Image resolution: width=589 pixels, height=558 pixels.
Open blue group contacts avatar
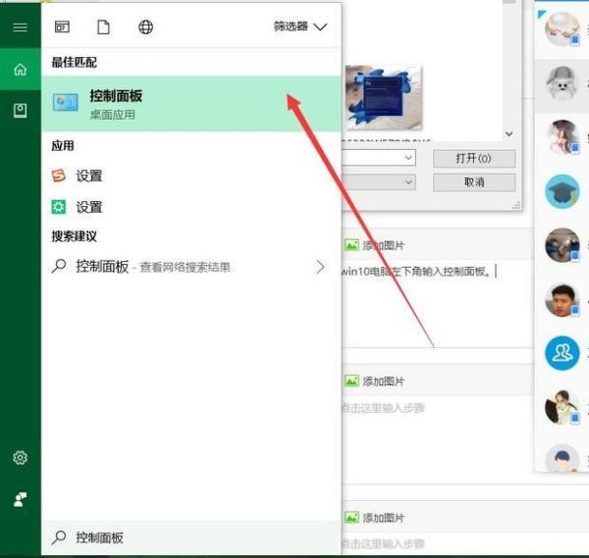(562, 353)
